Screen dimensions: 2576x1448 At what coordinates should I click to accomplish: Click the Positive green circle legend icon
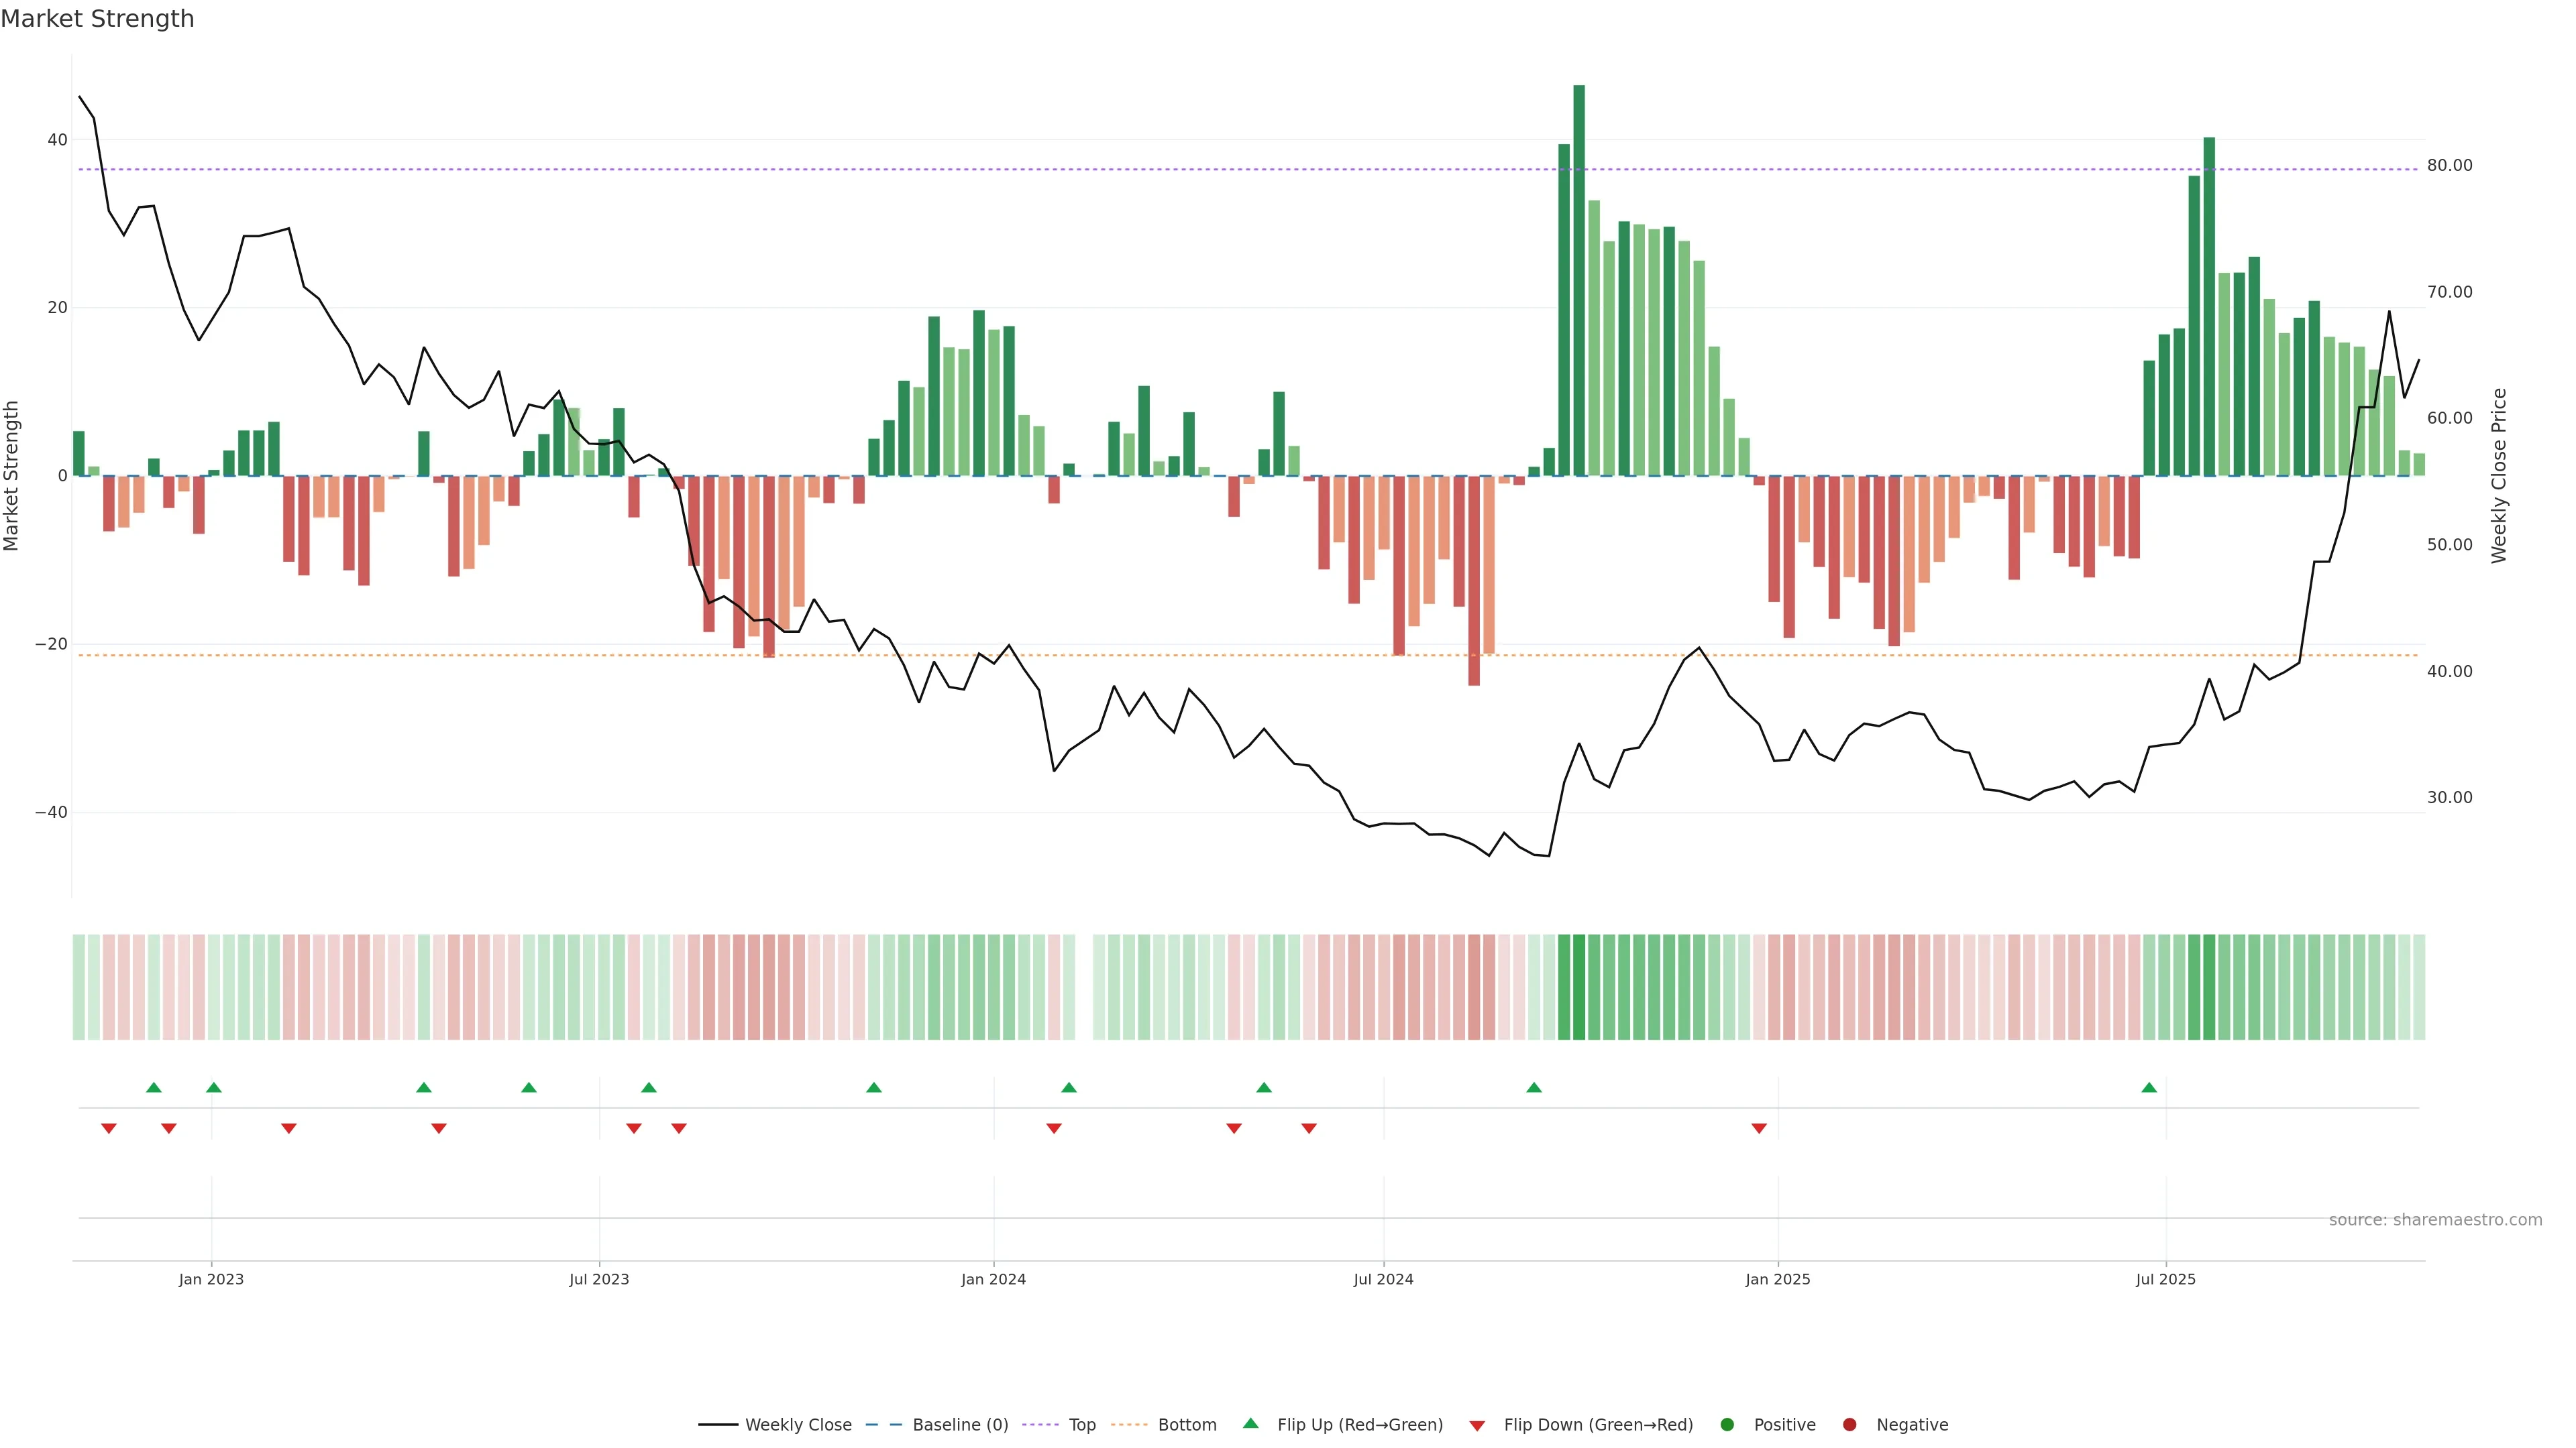[1727, 1425]
